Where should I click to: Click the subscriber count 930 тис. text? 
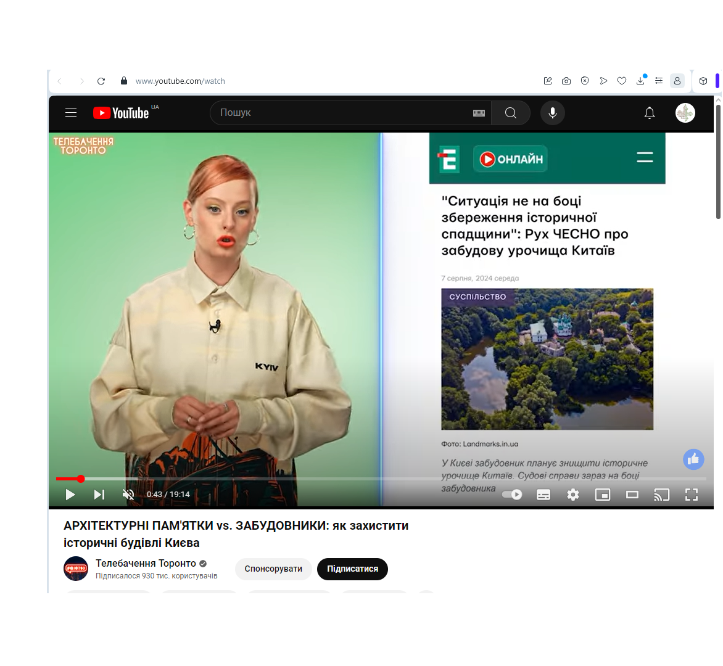point(156,576)
